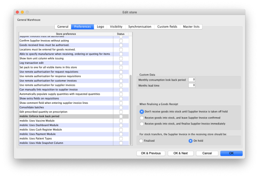259x177 pixels.
Task: Go to the Synchronisation tab
Action: tap(139, 27)
